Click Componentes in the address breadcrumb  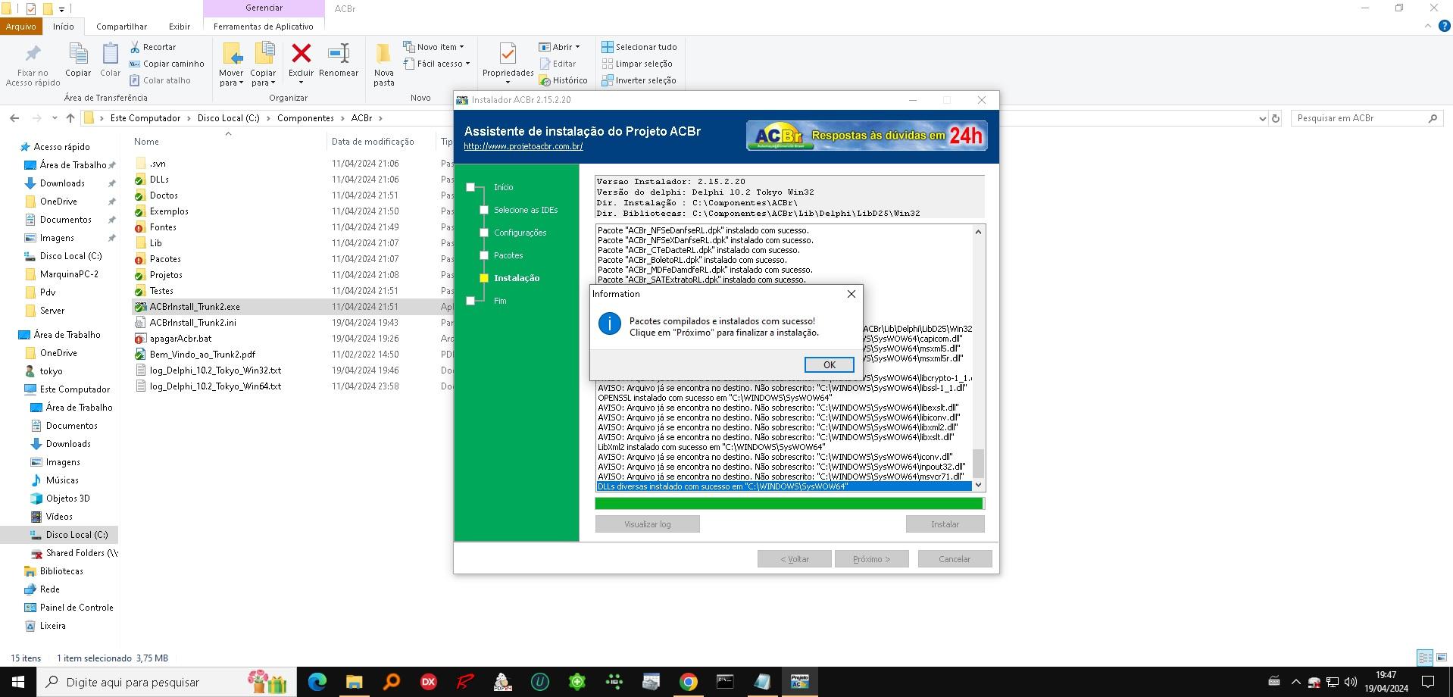point(305,118)
